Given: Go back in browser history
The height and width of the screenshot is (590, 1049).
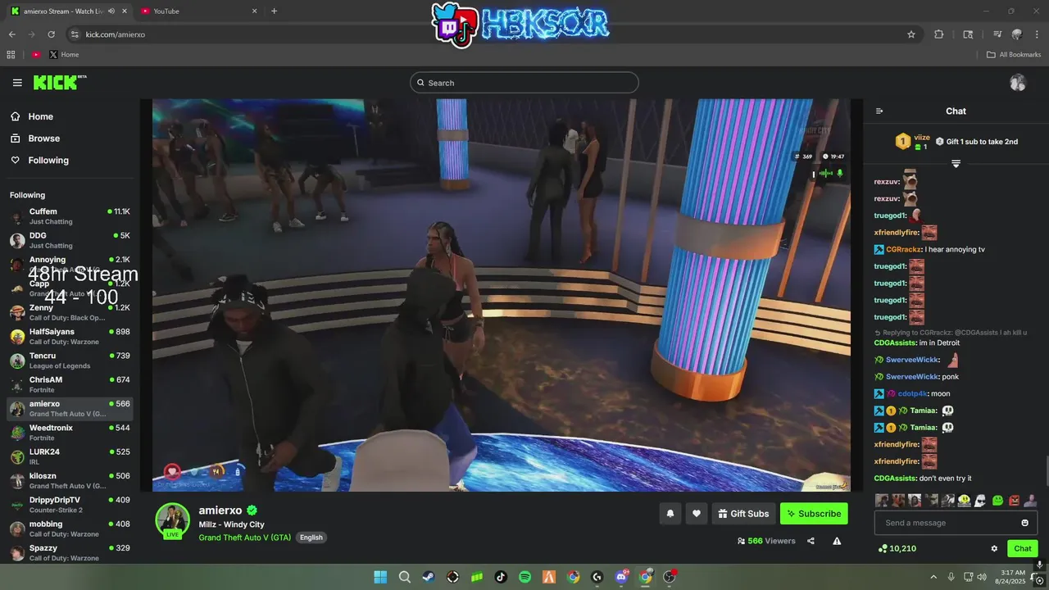Looking at the screenshot, I should tap(11, 34).
